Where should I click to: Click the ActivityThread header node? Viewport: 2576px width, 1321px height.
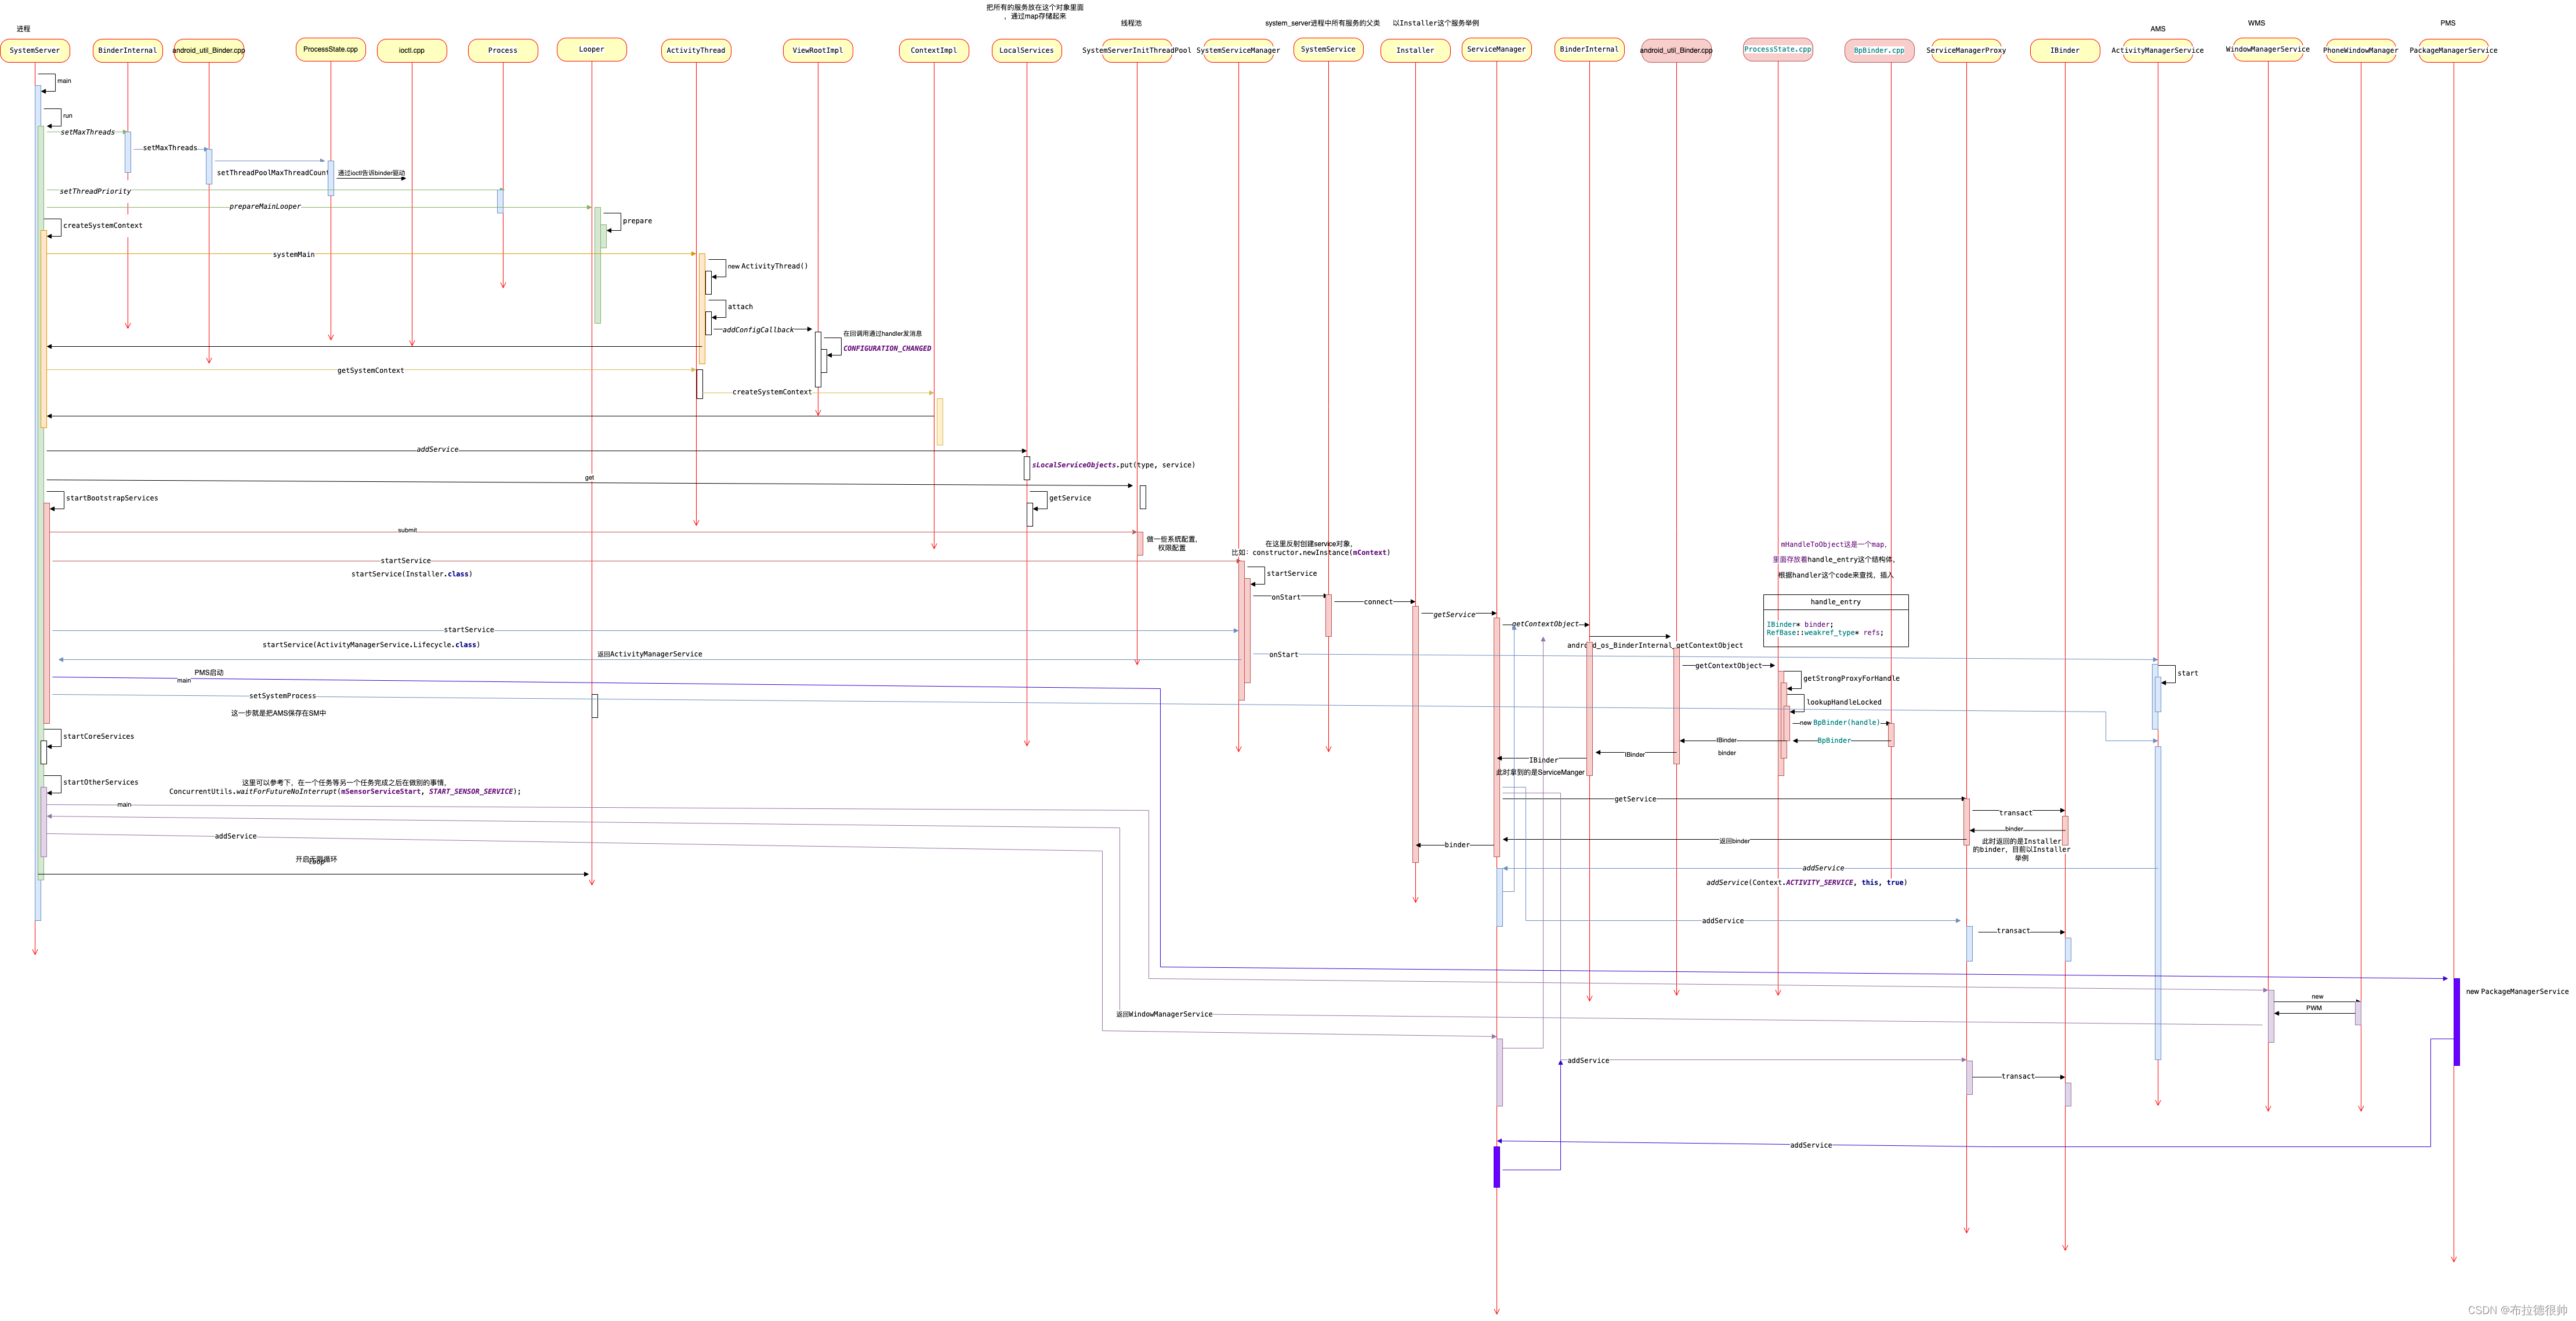[696, 50]
